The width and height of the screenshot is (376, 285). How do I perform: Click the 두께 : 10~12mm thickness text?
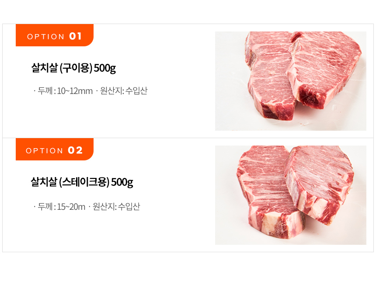coord(65,91)
